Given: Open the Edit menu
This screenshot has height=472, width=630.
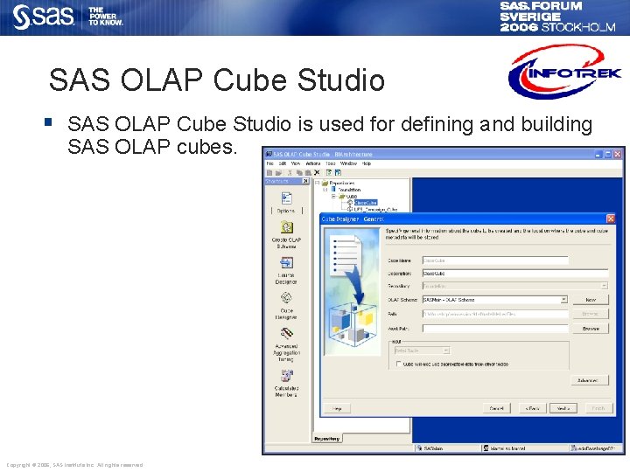Looking at the screenshot, I should click(283, 163).
